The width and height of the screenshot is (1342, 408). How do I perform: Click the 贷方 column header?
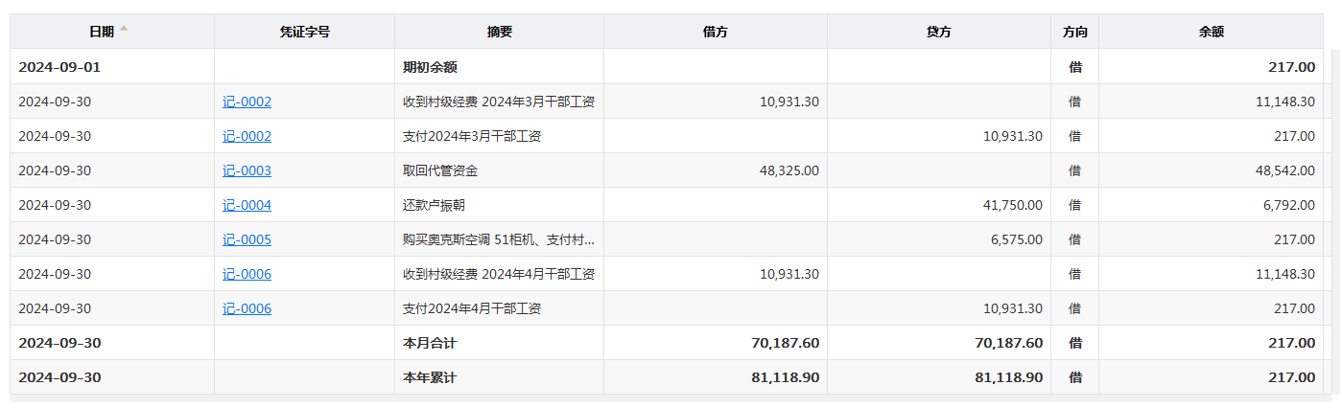tap(938, 32)
